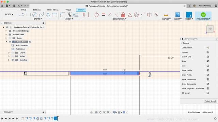This screenshot has height=122, width=218.
Task: Select the SKETCH tab
Action: tap(81, 10)
